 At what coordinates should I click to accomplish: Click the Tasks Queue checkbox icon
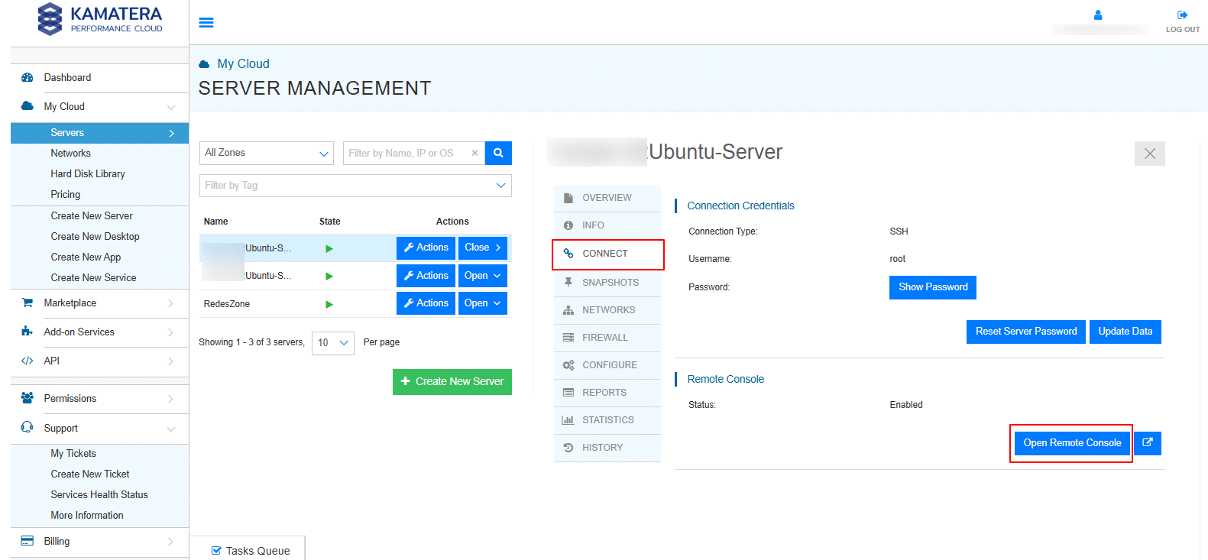point(216,550)
